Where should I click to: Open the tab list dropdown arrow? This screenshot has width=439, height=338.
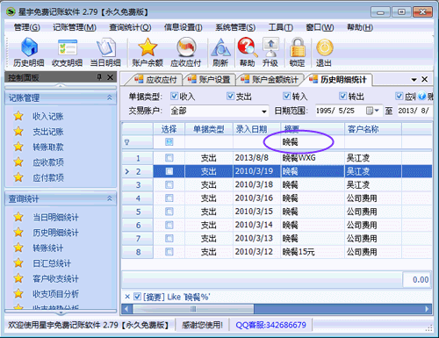click(x=414, y=79)
